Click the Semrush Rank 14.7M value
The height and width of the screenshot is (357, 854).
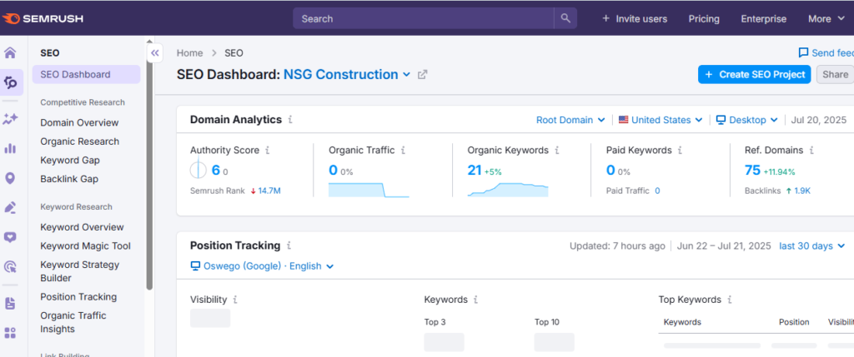pyautogui.click(x=269, y=191)
